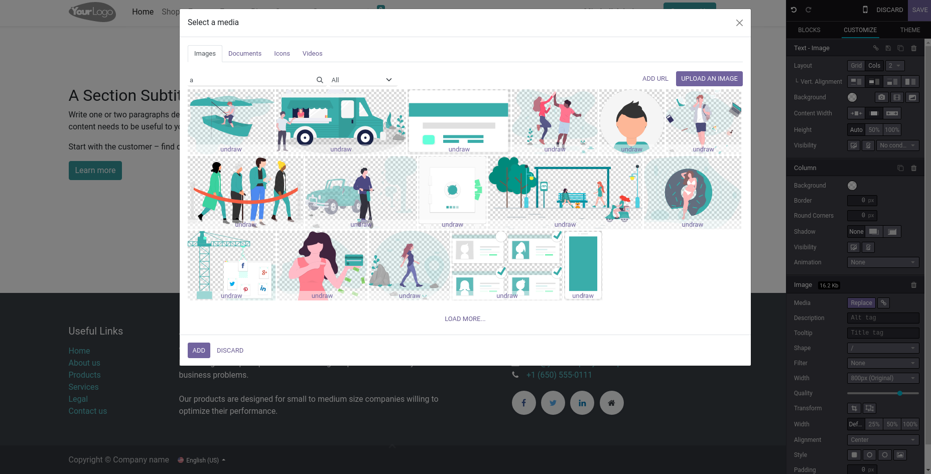Select the stretch vertical alignment option

[x=910, y=82]
